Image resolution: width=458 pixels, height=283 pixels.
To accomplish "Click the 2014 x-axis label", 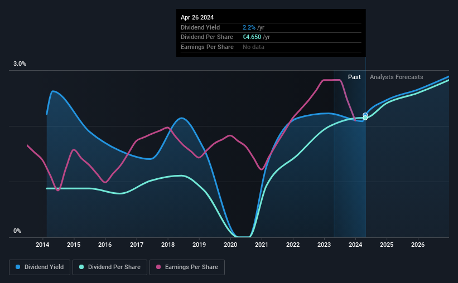I will 42,245.
